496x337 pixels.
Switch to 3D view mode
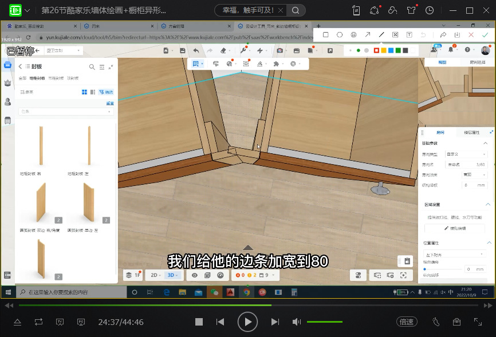(171, 275)
